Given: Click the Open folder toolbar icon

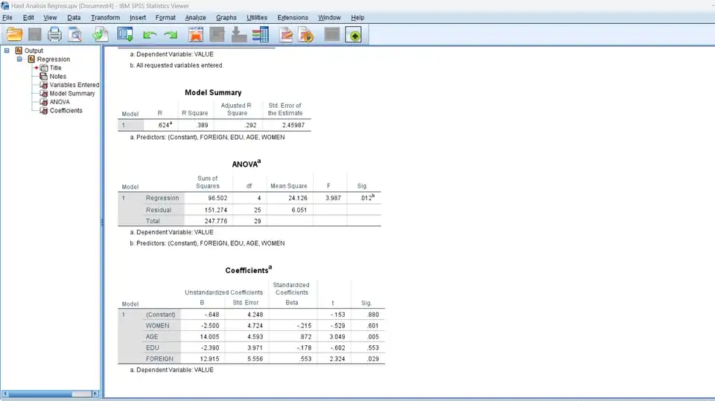Looking at the screenshot, I should click(15, 34).
